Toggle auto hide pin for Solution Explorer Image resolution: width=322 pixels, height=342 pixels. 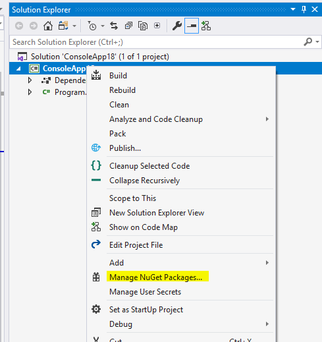(x=304, y=9)
